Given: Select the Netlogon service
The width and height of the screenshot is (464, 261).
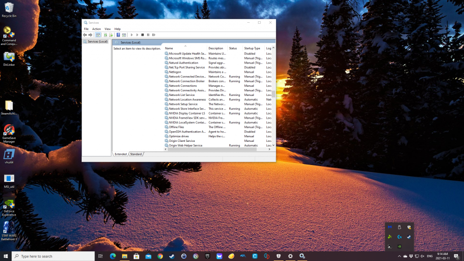Looking at the screenshot, I should point(218,72).
